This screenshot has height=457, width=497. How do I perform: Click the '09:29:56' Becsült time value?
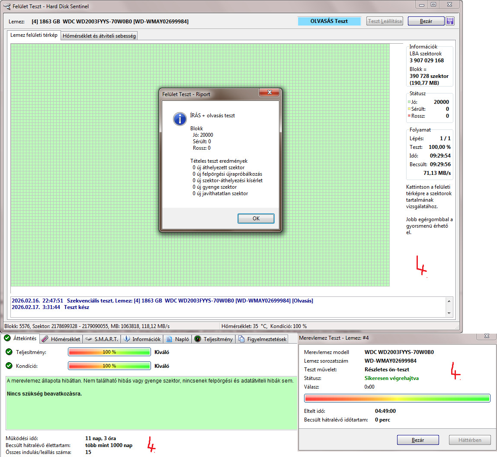coord(440,164)
